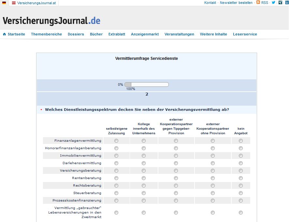Open the Xing icon in the header
The image size is (289, 222).
click(280, 3)
